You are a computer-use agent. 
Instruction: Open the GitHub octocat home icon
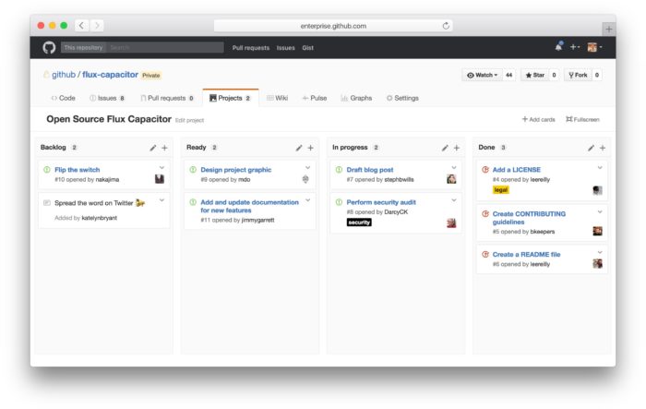[x=49, y=47]
